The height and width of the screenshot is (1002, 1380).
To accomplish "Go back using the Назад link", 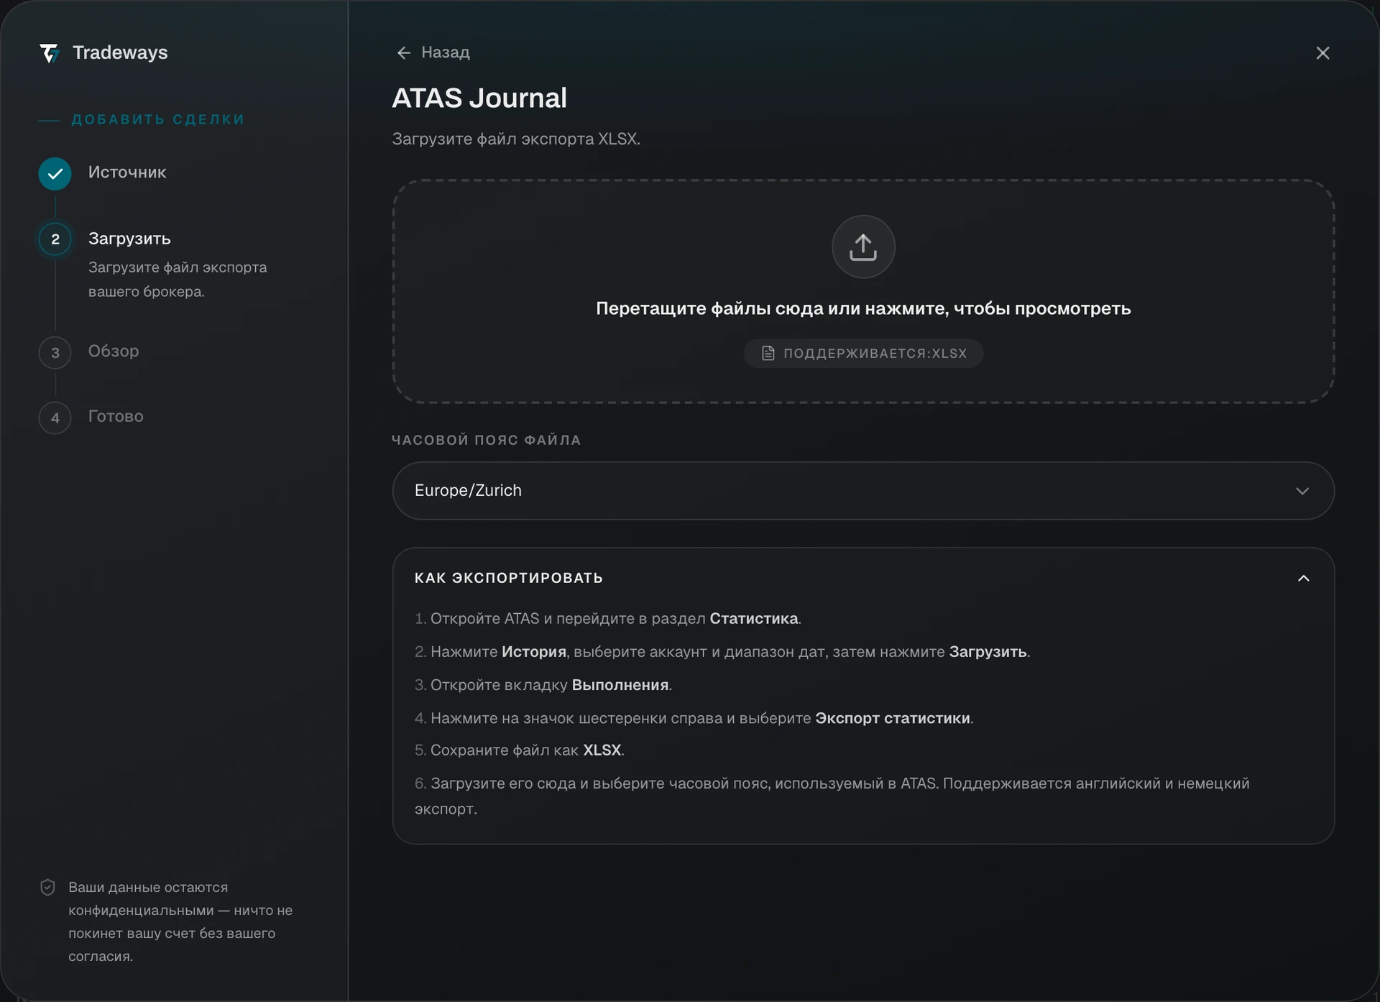I will click(433, 52).
